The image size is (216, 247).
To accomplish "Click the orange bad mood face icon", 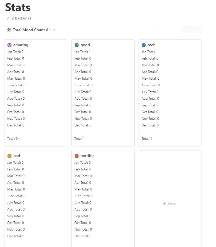I will point(9,156).
